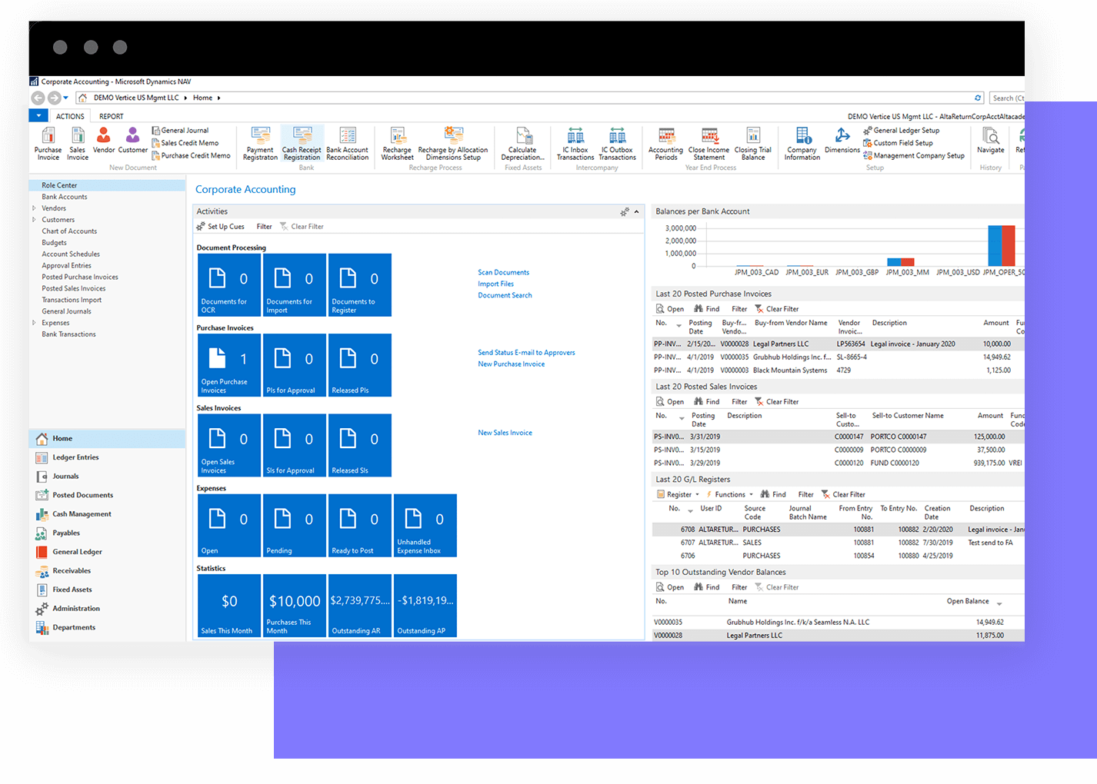This screenshot has height=784, width=1097.
Task: Create a new Sales Invoice from ribbon
Action: [78, 144]
